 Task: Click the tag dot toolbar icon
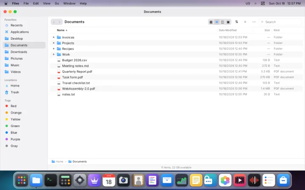click(245, 22)
